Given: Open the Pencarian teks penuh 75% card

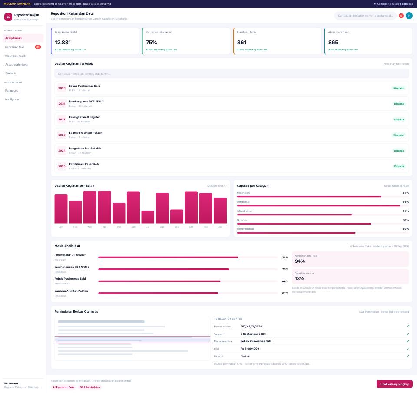Looking at the screenshot, I should [x=186, y=41].
